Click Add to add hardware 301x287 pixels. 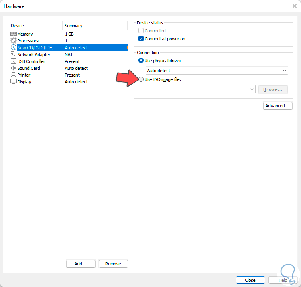81,264
